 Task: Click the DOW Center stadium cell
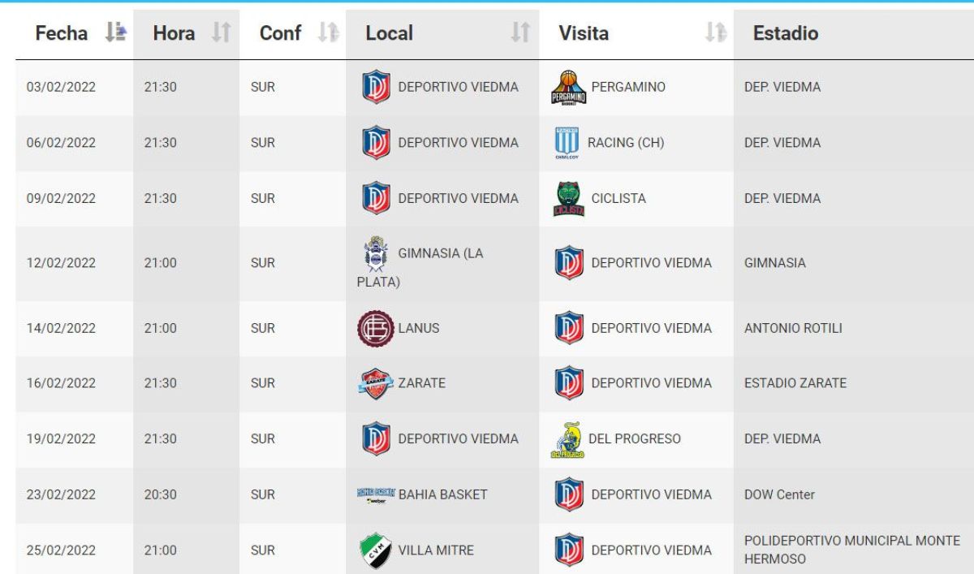click(x=779, y=494)
